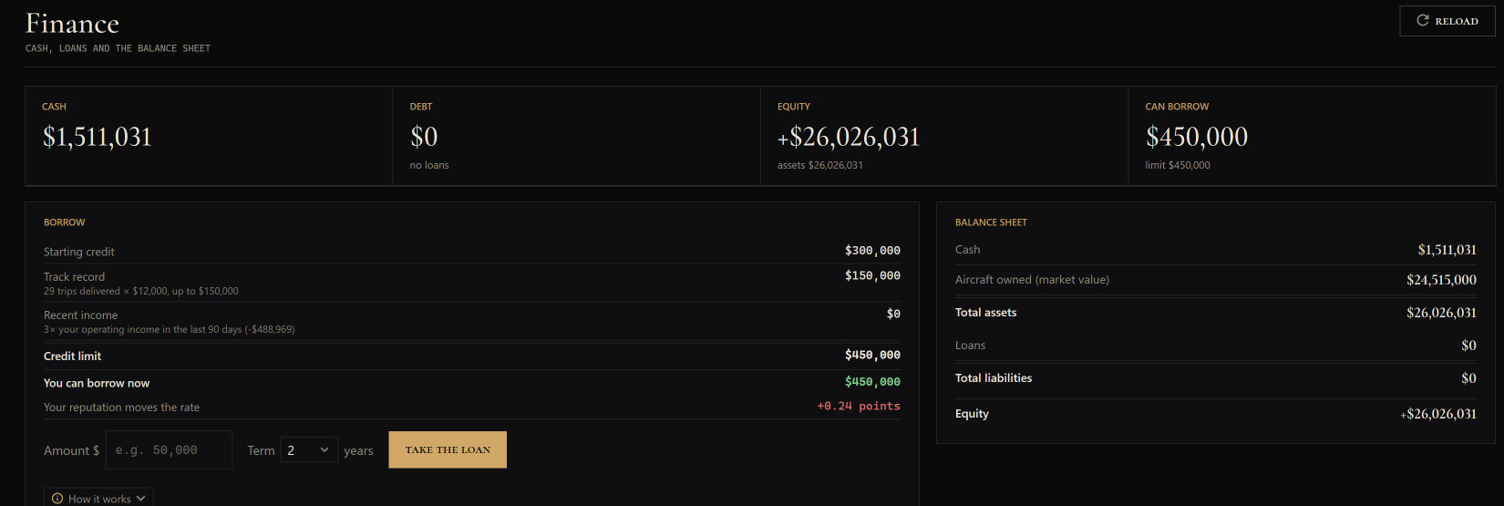
Task: Click the Credit limit row
Action: pyautogui.click(x=472, y=356)
